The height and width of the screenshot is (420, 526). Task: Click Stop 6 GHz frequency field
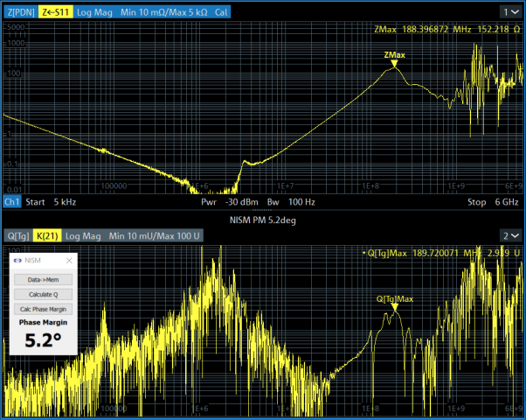click(x=493, y=202)
